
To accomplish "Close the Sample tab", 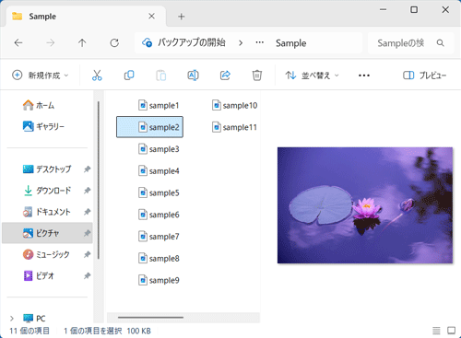I will coord(151,17).
